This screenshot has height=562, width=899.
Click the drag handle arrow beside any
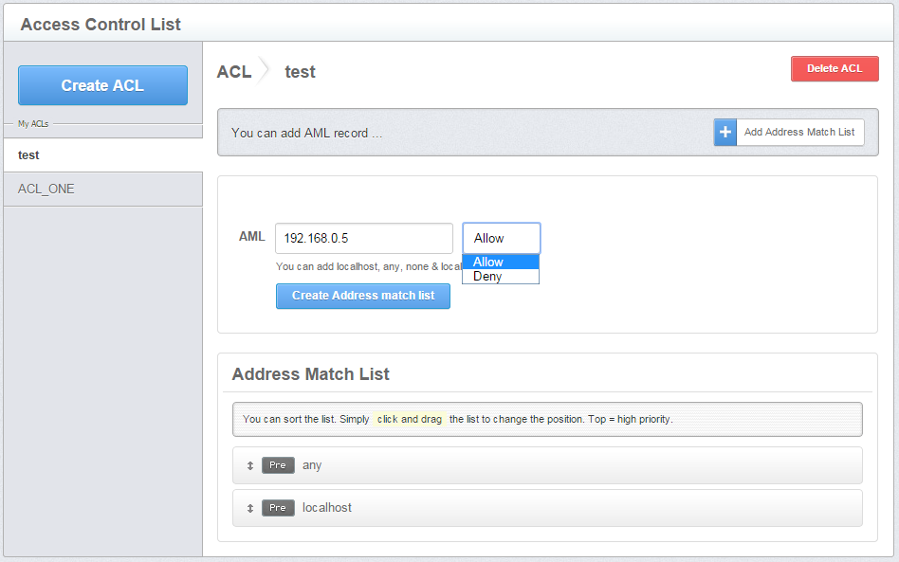[250, 466]
